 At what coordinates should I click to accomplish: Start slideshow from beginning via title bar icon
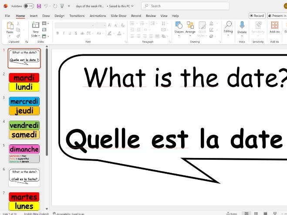62,6
